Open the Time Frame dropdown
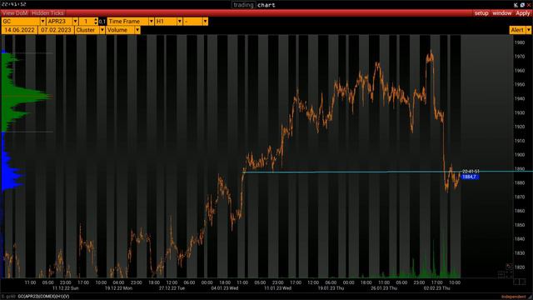 click(131, 22)
